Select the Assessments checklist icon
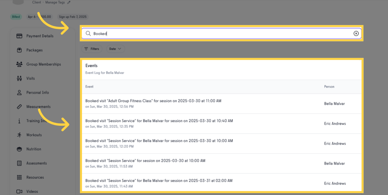 [x=19, y=163]
